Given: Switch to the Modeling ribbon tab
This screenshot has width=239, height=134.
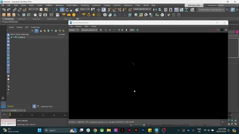Looking at the screenshot, I should (x=9, y=19).
